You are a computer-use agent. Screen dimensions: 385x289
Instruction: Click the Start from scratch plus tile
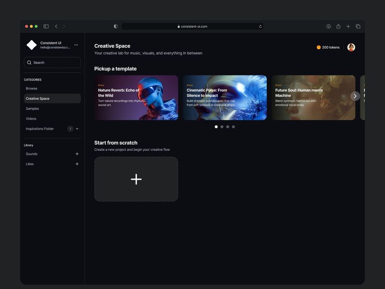tap(136, 179)
